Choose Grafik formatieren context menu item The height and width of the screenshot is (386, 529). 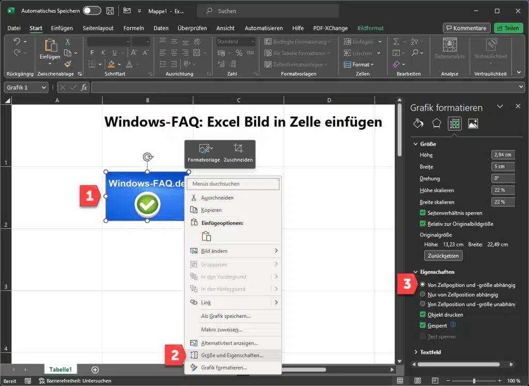[x=234, y=367]
